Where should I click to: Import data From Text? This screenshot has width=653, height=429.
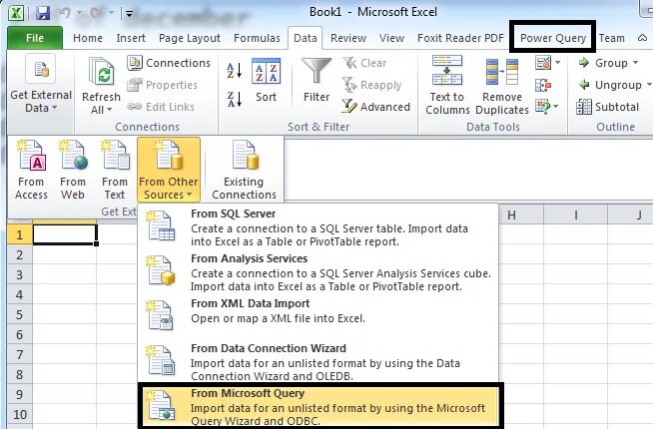tap(115, 170)
